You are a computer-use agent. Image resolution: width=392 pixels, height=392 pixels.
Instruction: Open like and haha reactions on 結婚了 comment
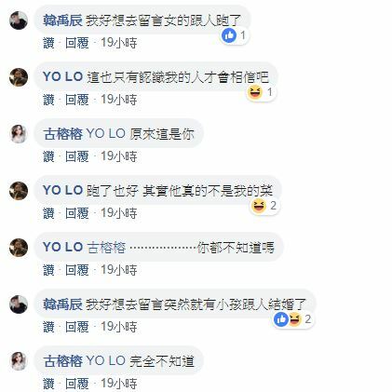coord(292,319)
